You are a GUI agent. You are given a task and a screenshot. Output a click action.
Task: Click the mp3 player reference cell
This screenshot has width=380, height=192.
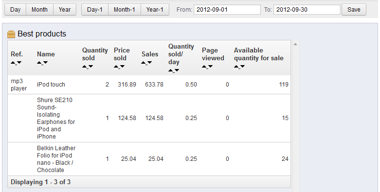[x=18, y=85]
